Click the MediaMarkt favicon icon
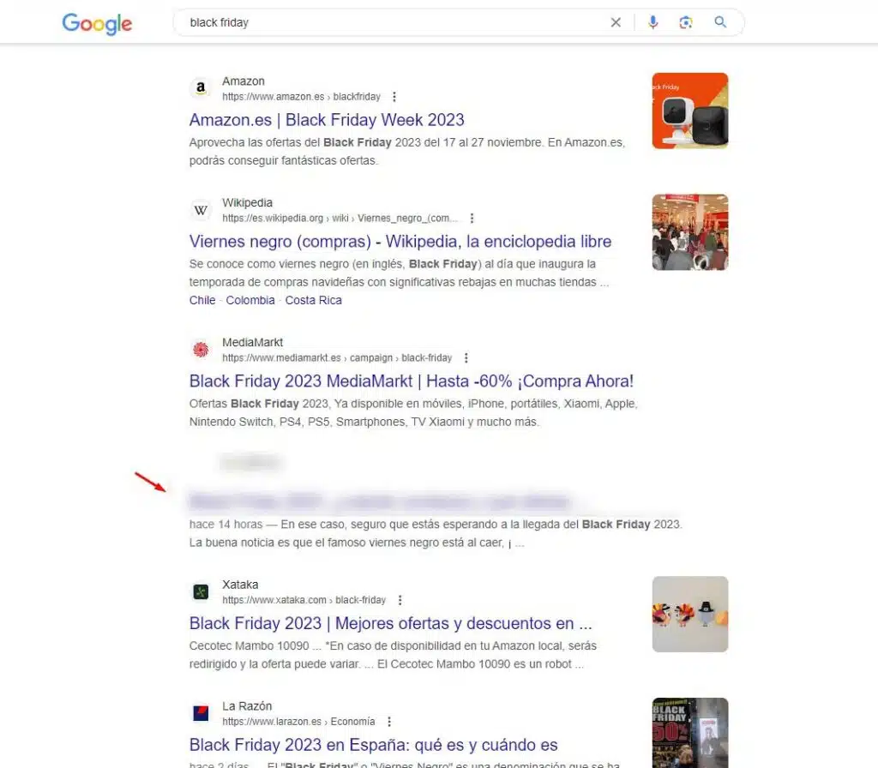 click(201, 350)
